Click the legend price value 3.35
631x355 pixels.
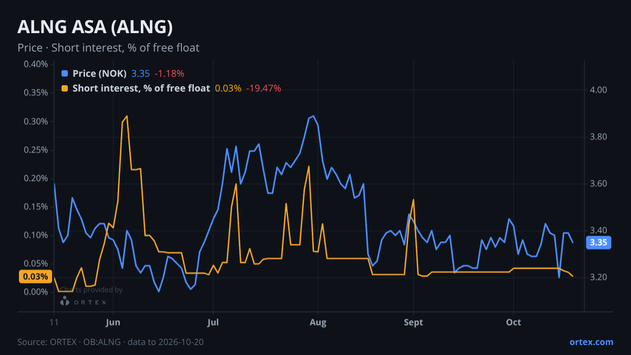click(140, 74)
